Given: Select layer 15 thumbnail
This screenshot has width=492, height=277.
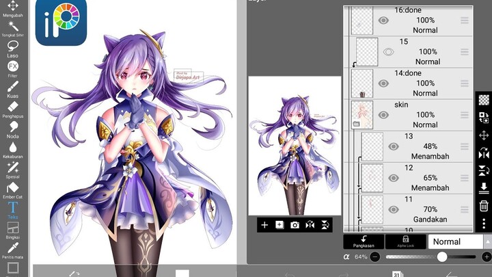Looking at the screenshot, I should click(x=367, y=52).
